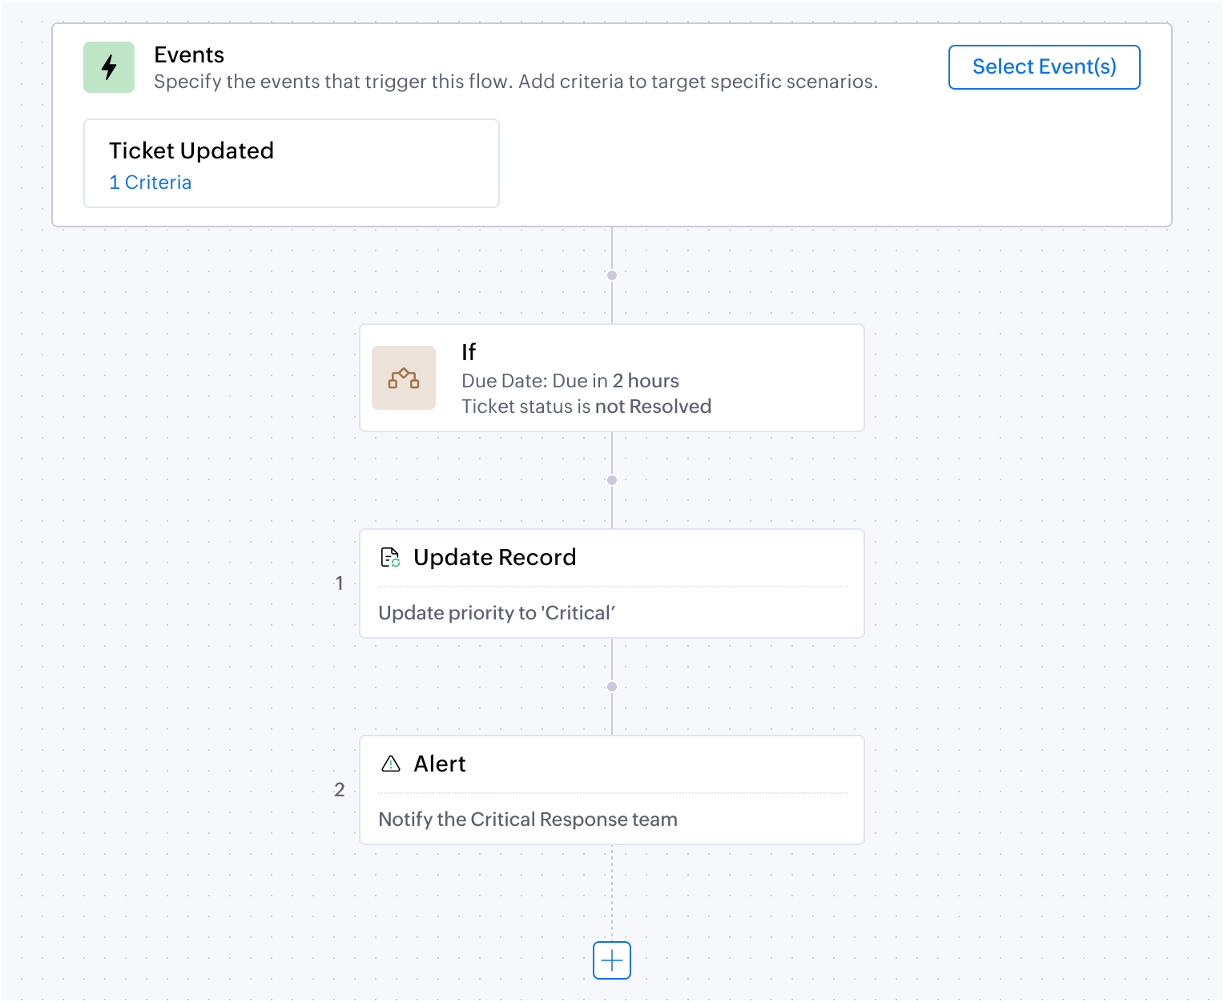Screen dimensions: 1224x1002
Task: Select the Ticket Updated event card
Action: pos(292,163)
